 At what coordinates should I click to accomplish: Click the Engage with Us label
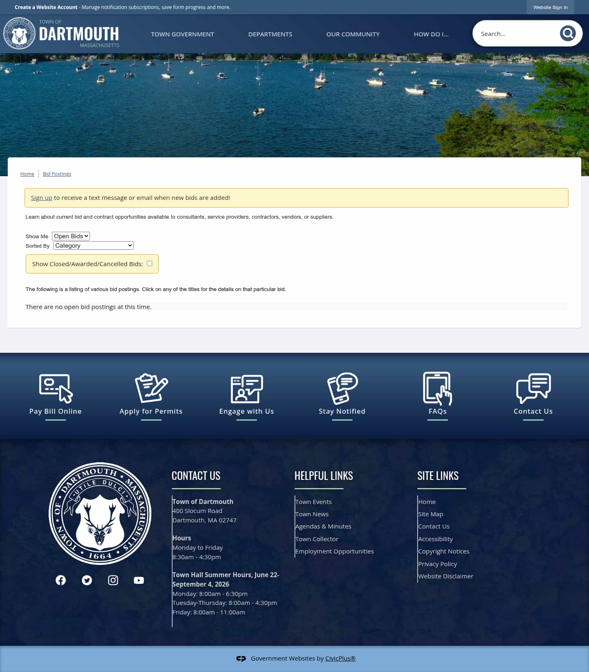point(247,411)
